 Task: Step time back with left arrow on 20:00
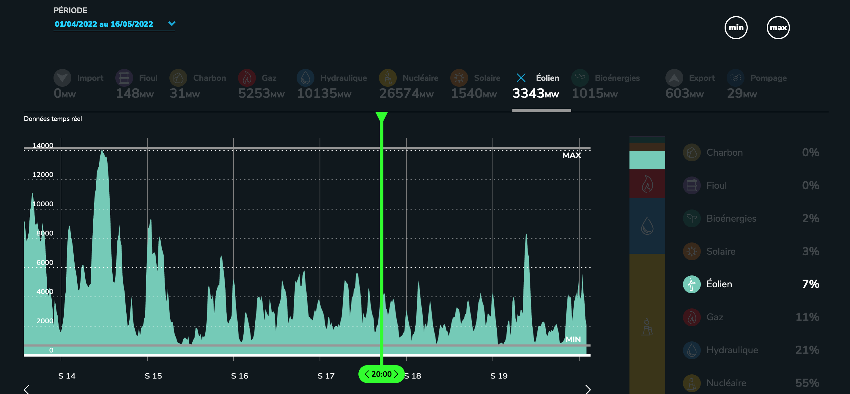pos(366,374)
